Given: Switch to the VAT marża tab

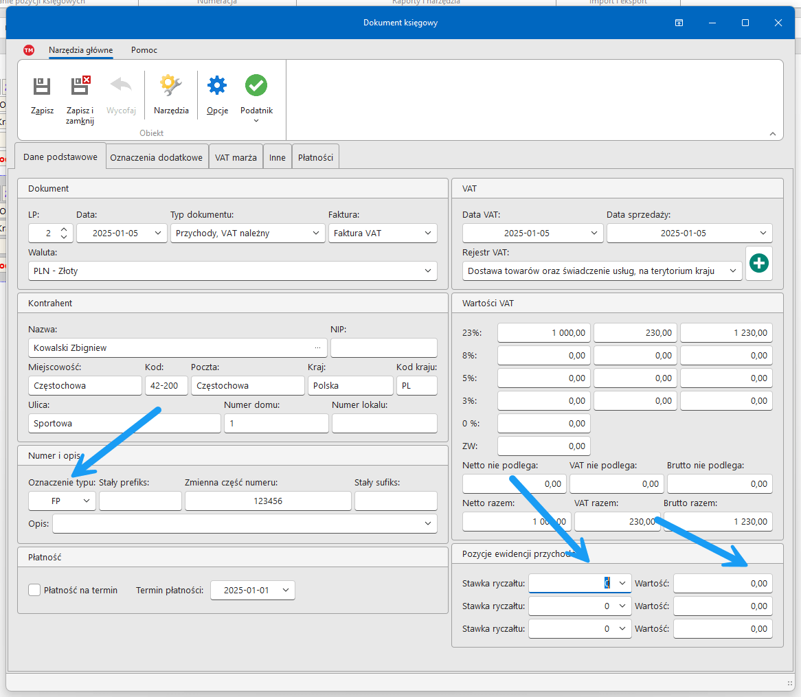Looking at the screenshot, I should pyautogui.click(x=236, y=157).
